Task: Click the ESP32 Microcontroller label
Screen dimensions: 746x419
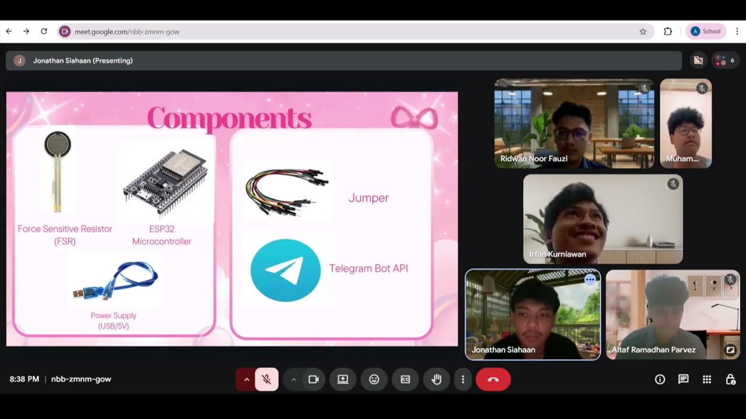Action: coord(161,235)
